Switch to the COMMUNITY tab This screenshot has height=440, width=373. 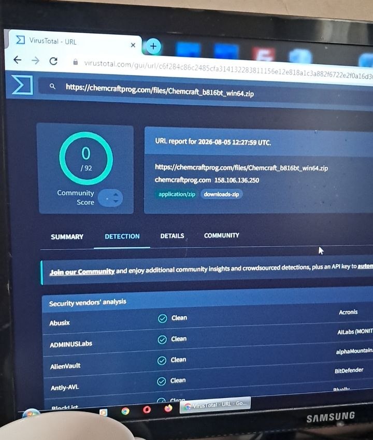[222, 235]
